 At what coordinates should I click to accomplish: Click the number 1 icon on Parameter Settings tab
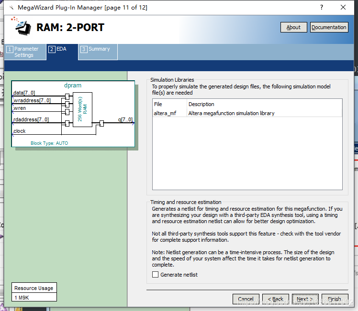[x=10, y=49]
